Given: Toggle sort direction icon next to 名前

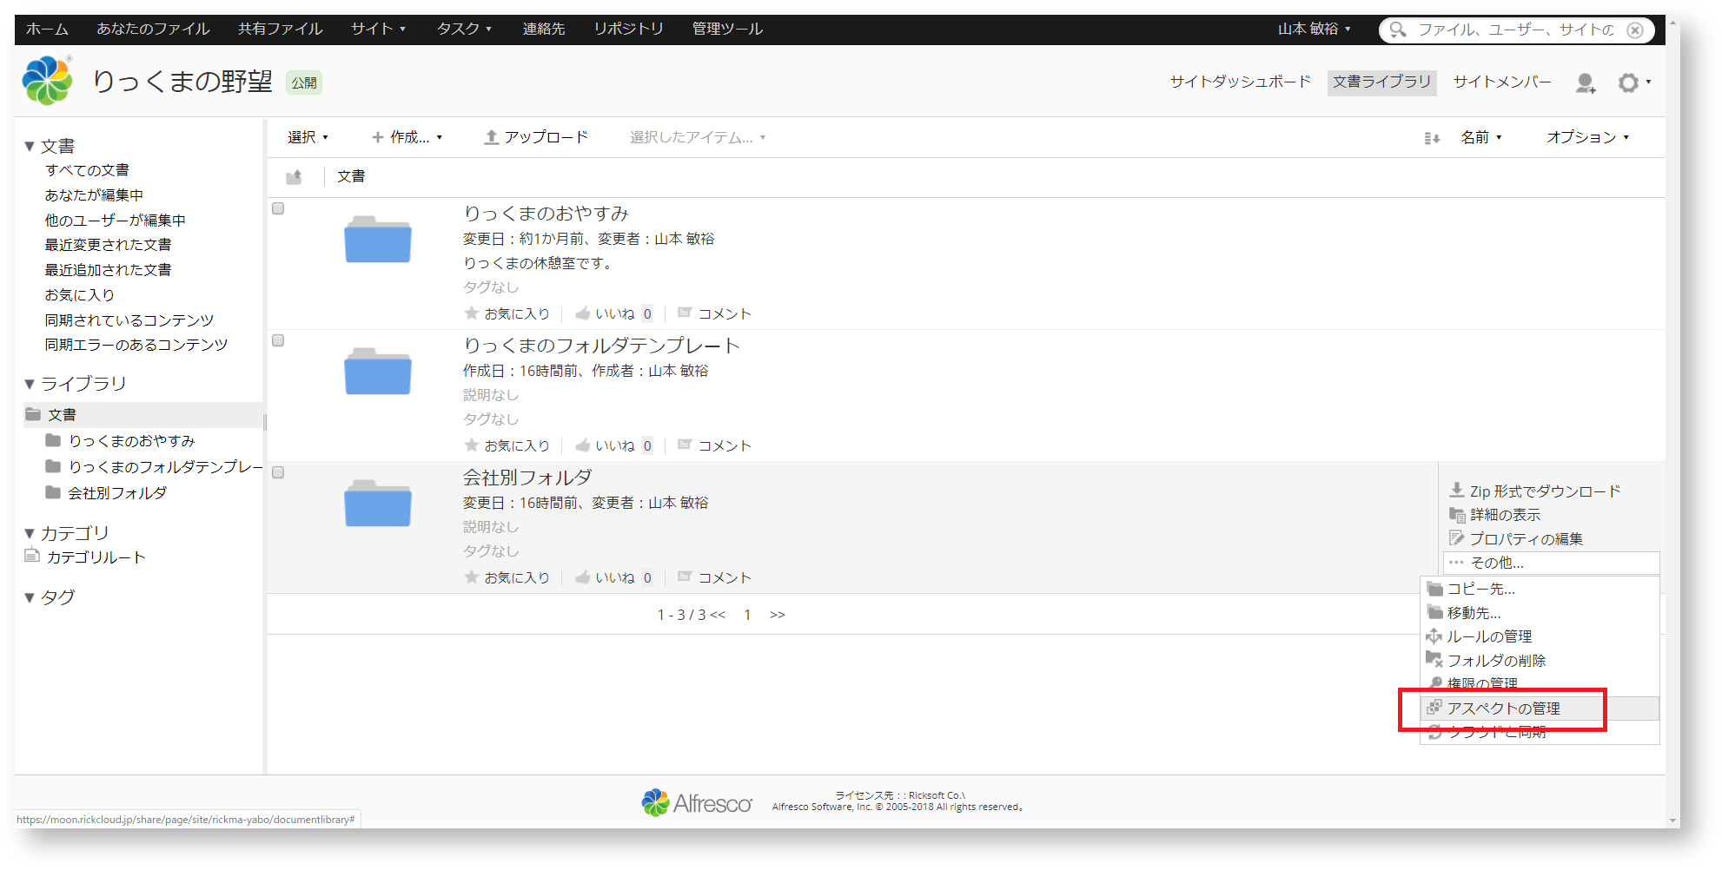Looking at the screenshot, I should tap(1432, 138).
